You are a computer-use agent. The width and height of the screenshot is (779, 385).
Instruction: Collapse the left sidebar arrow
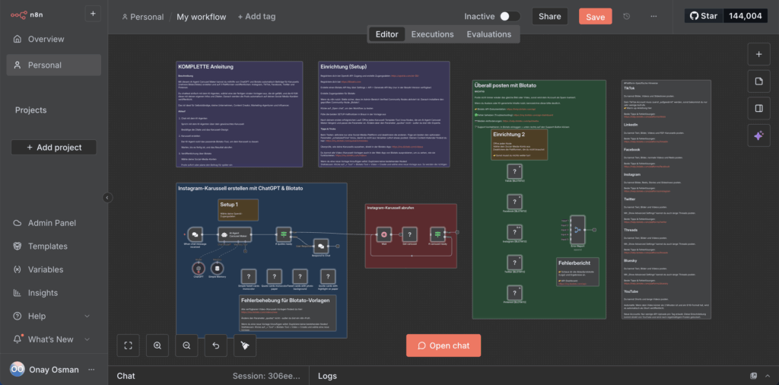pyautogui.click(x=107, y=198)
